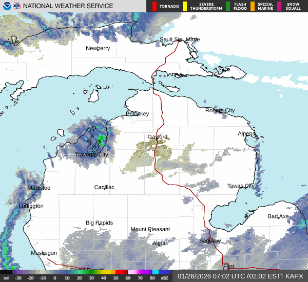Click the yellow Severe Thunderstorm legend swatch
This screenshot has height=282, width=308.
click(185, 6)
